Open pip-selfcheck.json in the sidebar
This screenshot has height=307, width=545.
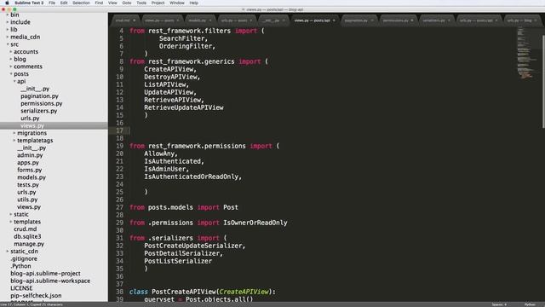[36, 296]
